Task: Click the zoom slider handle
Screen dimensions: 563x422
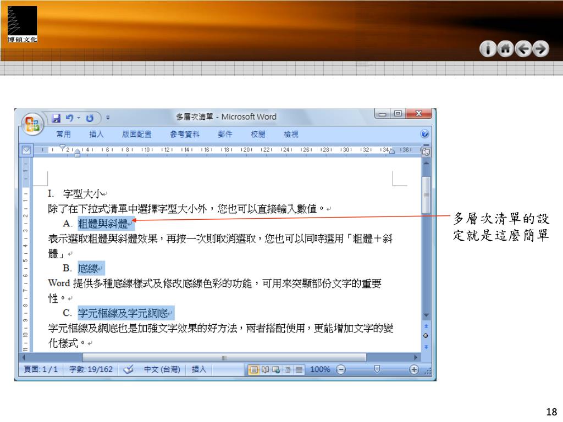Action: (377, 369)
